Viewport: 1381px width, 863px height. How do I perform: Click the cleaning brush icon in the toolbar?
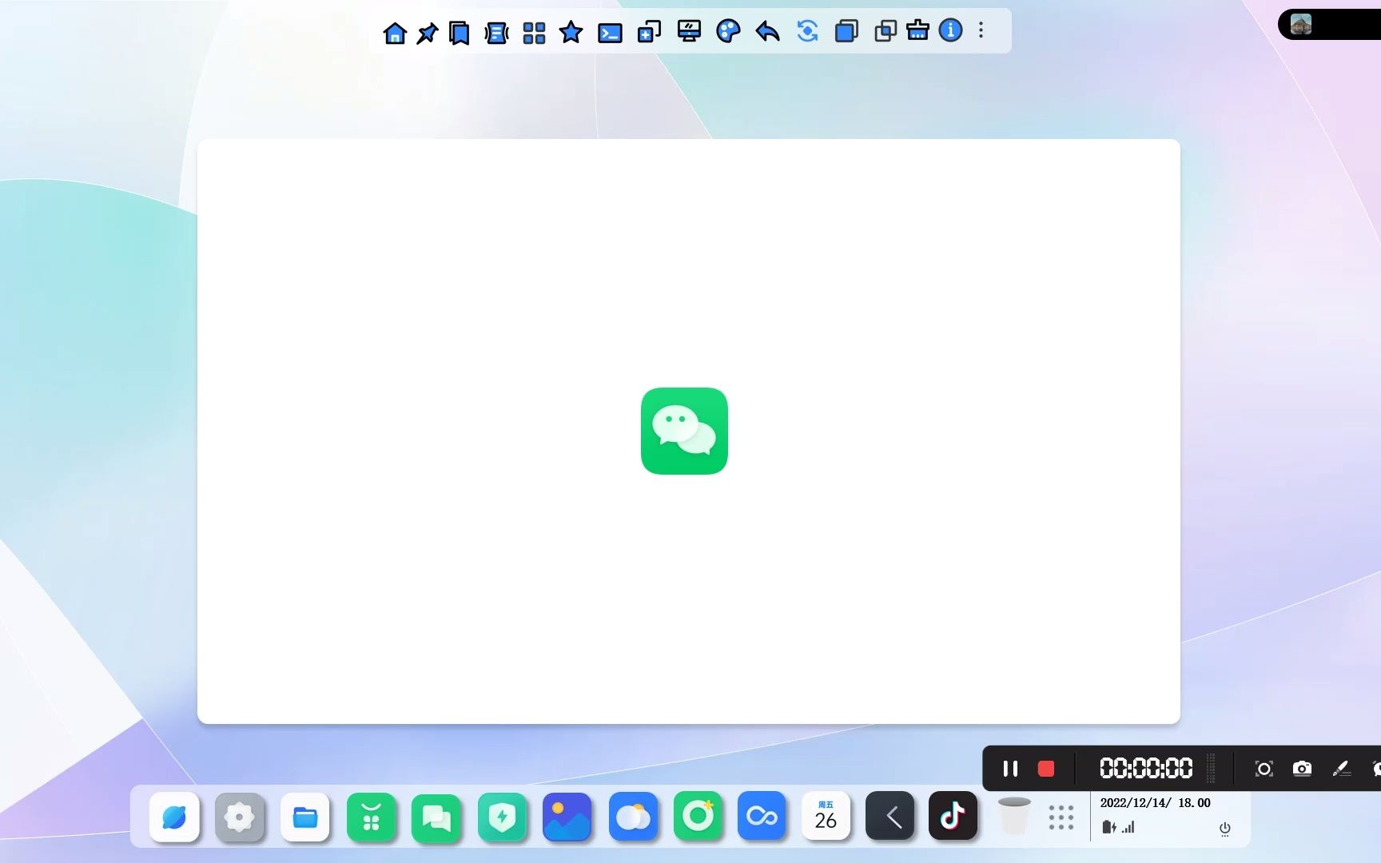point(917,30)
